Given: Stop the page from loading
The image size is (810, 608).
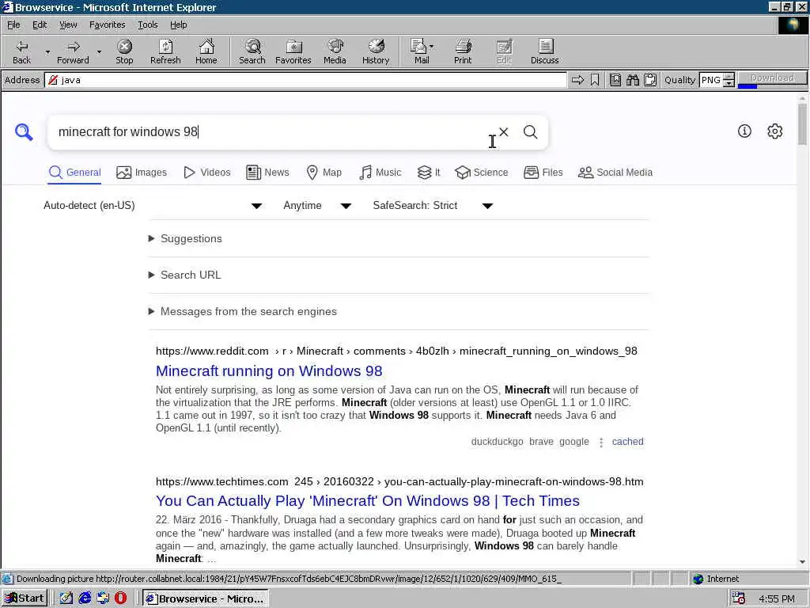Looking at the screenshot, I should tap(124, 51).
